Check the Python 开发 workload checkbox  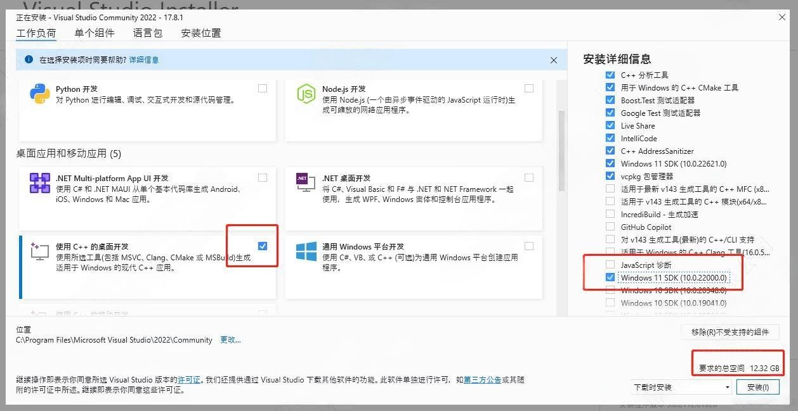coord(263,89)
